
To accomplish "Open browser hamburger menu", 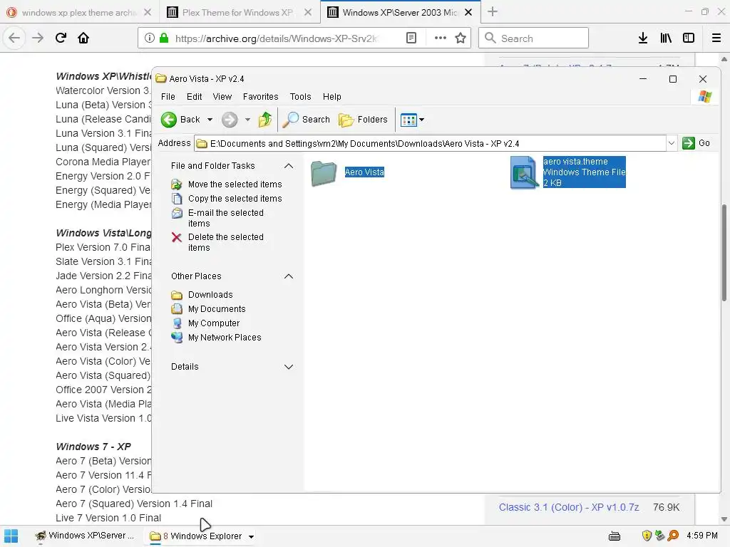I will tap(716, 38).
